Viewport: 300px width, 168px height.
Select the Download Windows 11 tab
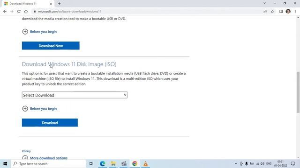tap(28, 4)
